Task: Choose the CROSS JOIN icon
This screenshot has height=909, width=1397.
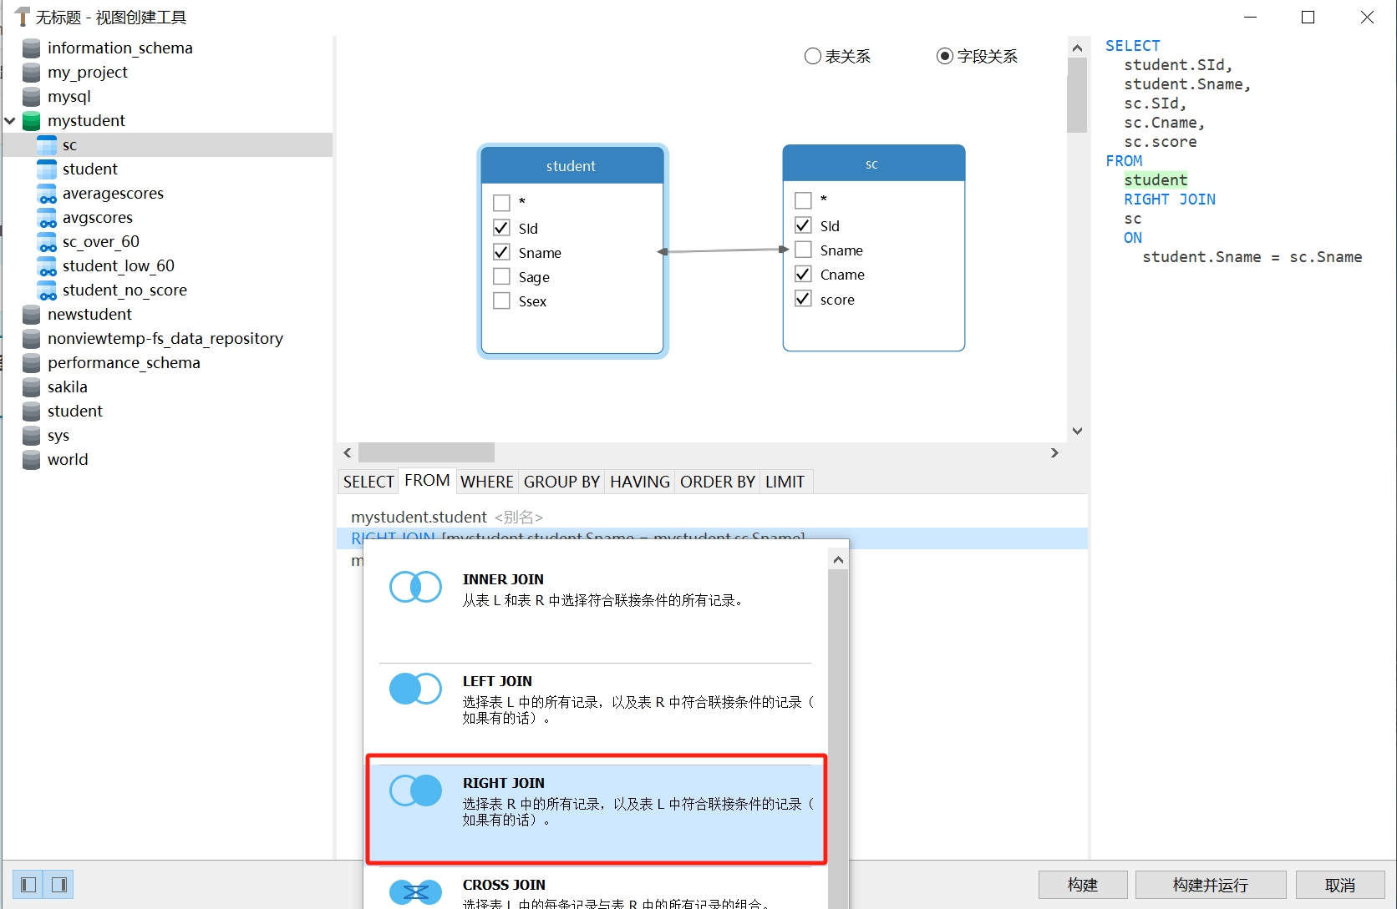Action: [x=415, y=892]
